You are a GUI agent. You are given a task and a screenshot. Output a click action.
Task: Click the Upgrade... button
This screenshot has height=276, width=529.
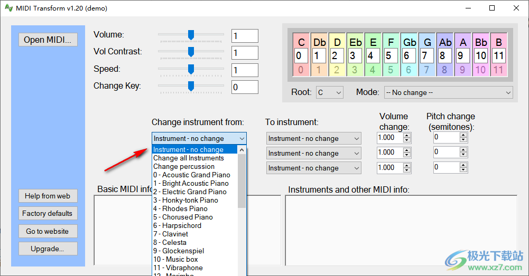pos(48,249)
